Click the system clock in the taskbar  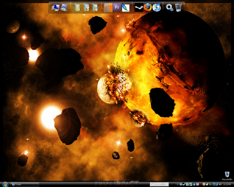tap(228, 184)
